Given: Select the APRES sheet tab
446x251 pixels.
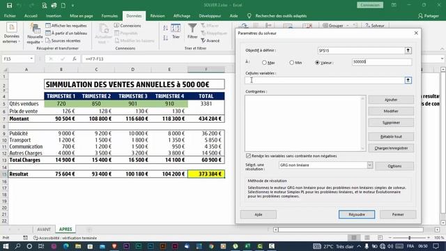Looking at the screenshot, I should 66,229.
